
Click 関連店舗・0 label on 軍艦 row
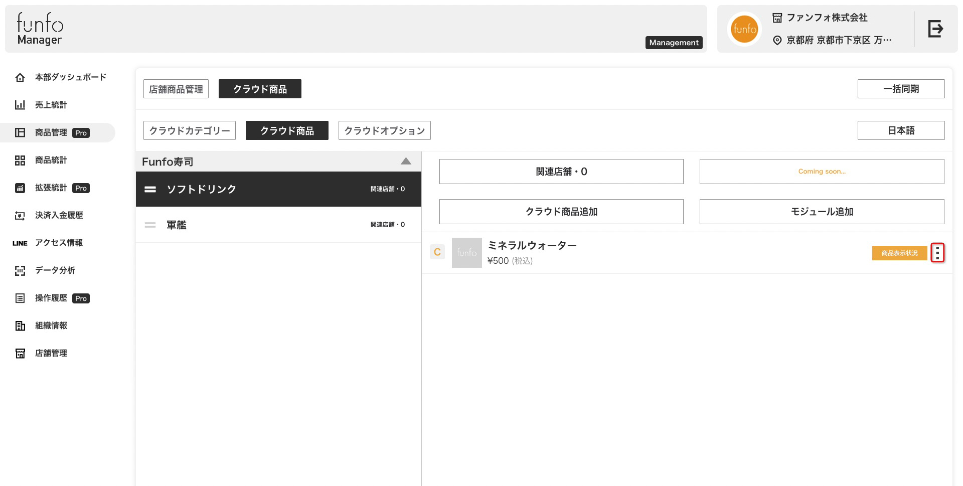pyautogui.click(x=388, y=225)
